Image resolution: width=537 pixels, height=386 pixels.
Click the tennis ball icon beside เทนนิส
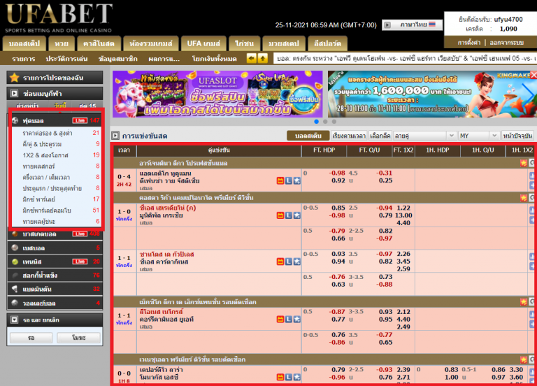pyautogui.click(x=15, y=262)
